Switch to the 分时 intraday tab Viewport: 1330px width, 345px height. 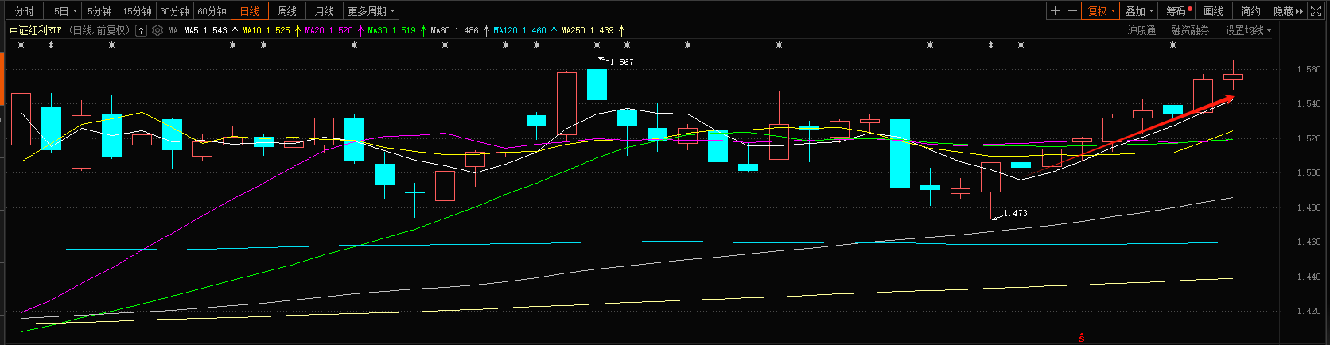(25, 11)
